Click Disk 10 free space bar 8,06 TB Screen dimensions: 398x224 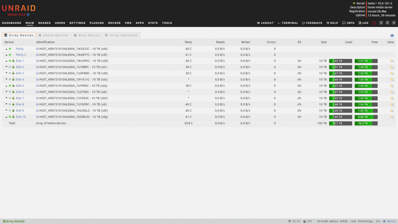(366, 117)
